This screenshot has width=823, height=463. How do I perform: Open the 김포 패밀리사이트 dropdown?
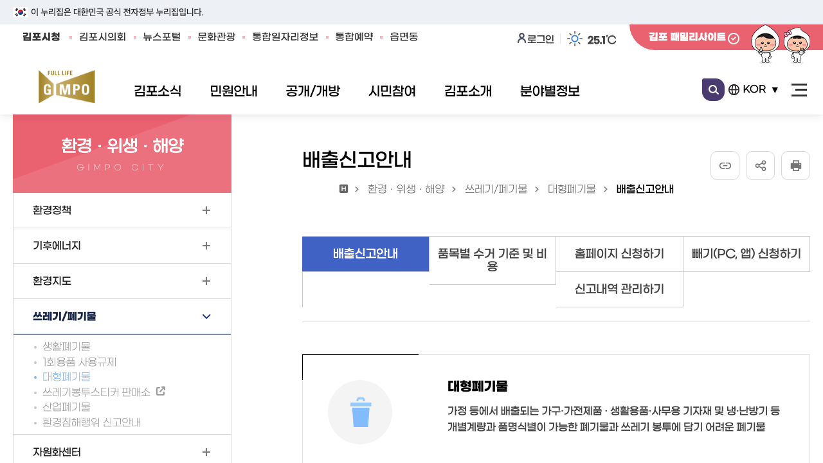point(694,37)
